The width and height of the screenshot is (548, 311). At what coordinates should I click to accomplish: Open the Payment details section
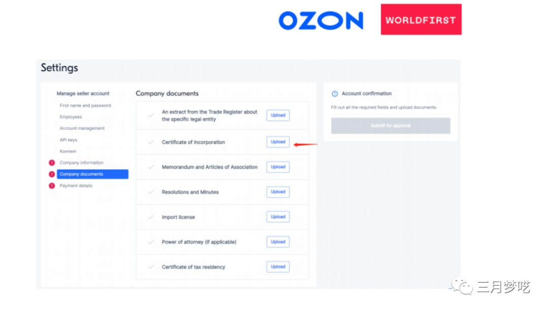pos(76,186)
